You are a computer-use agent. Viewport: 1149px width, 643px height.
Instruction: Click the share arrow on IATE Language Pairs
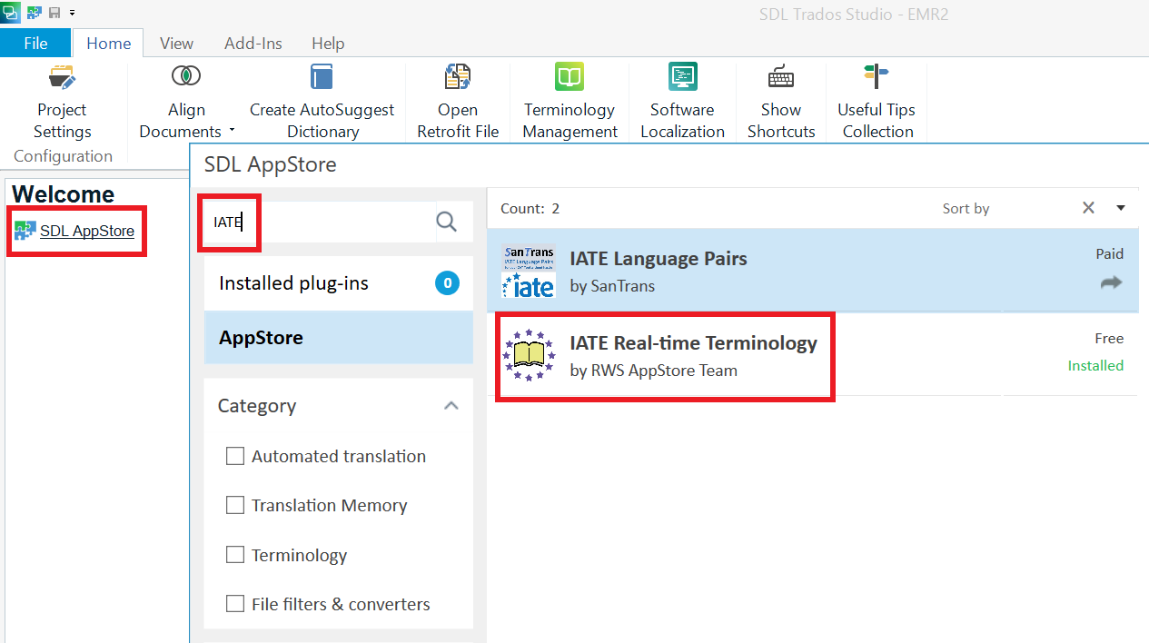(x=1111, y=283)
